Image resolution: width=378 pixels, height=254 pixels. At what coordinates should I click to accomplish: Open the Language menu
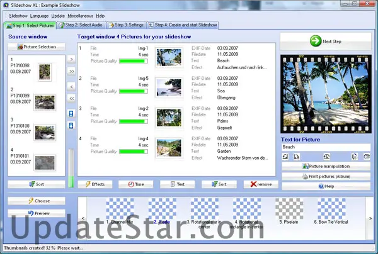pos(39,16)
